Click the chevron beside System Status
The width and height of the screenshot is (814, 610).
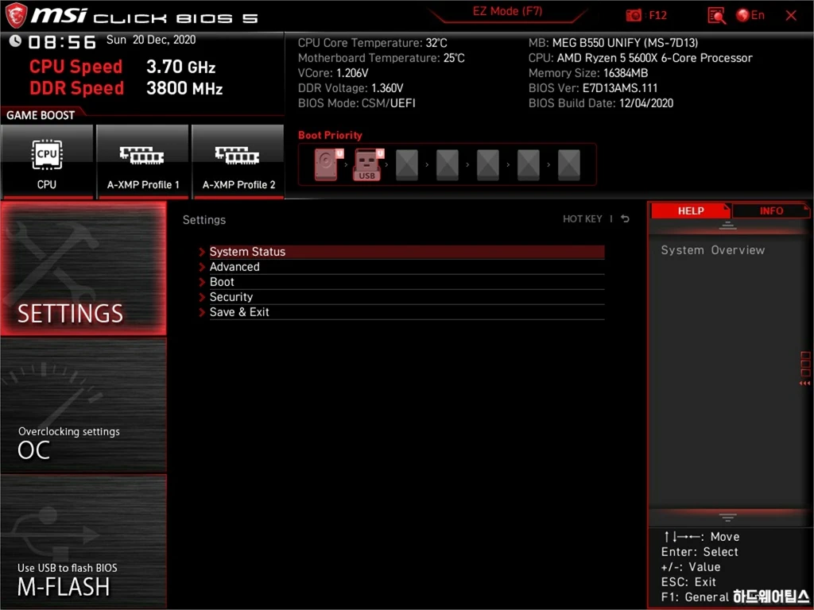[202, 252]
